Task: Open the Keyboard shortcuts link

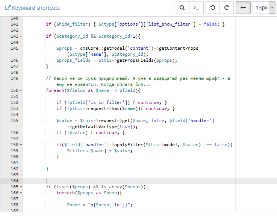Action: pyautogui.click(x=35, y=8)
